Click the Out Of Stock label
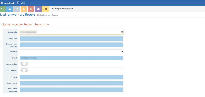This screenshot has width=205, height=97. [11, 71]
